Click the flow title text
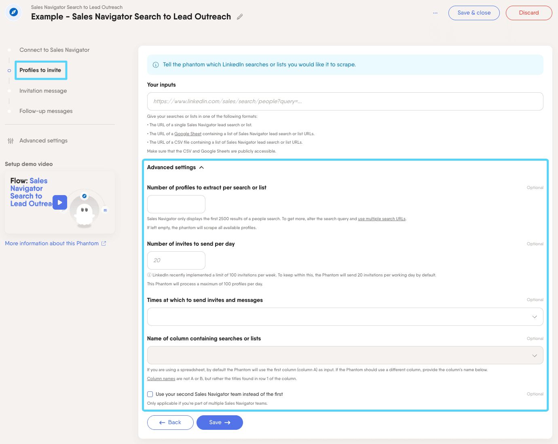558x444 pixels. [131, 17]
